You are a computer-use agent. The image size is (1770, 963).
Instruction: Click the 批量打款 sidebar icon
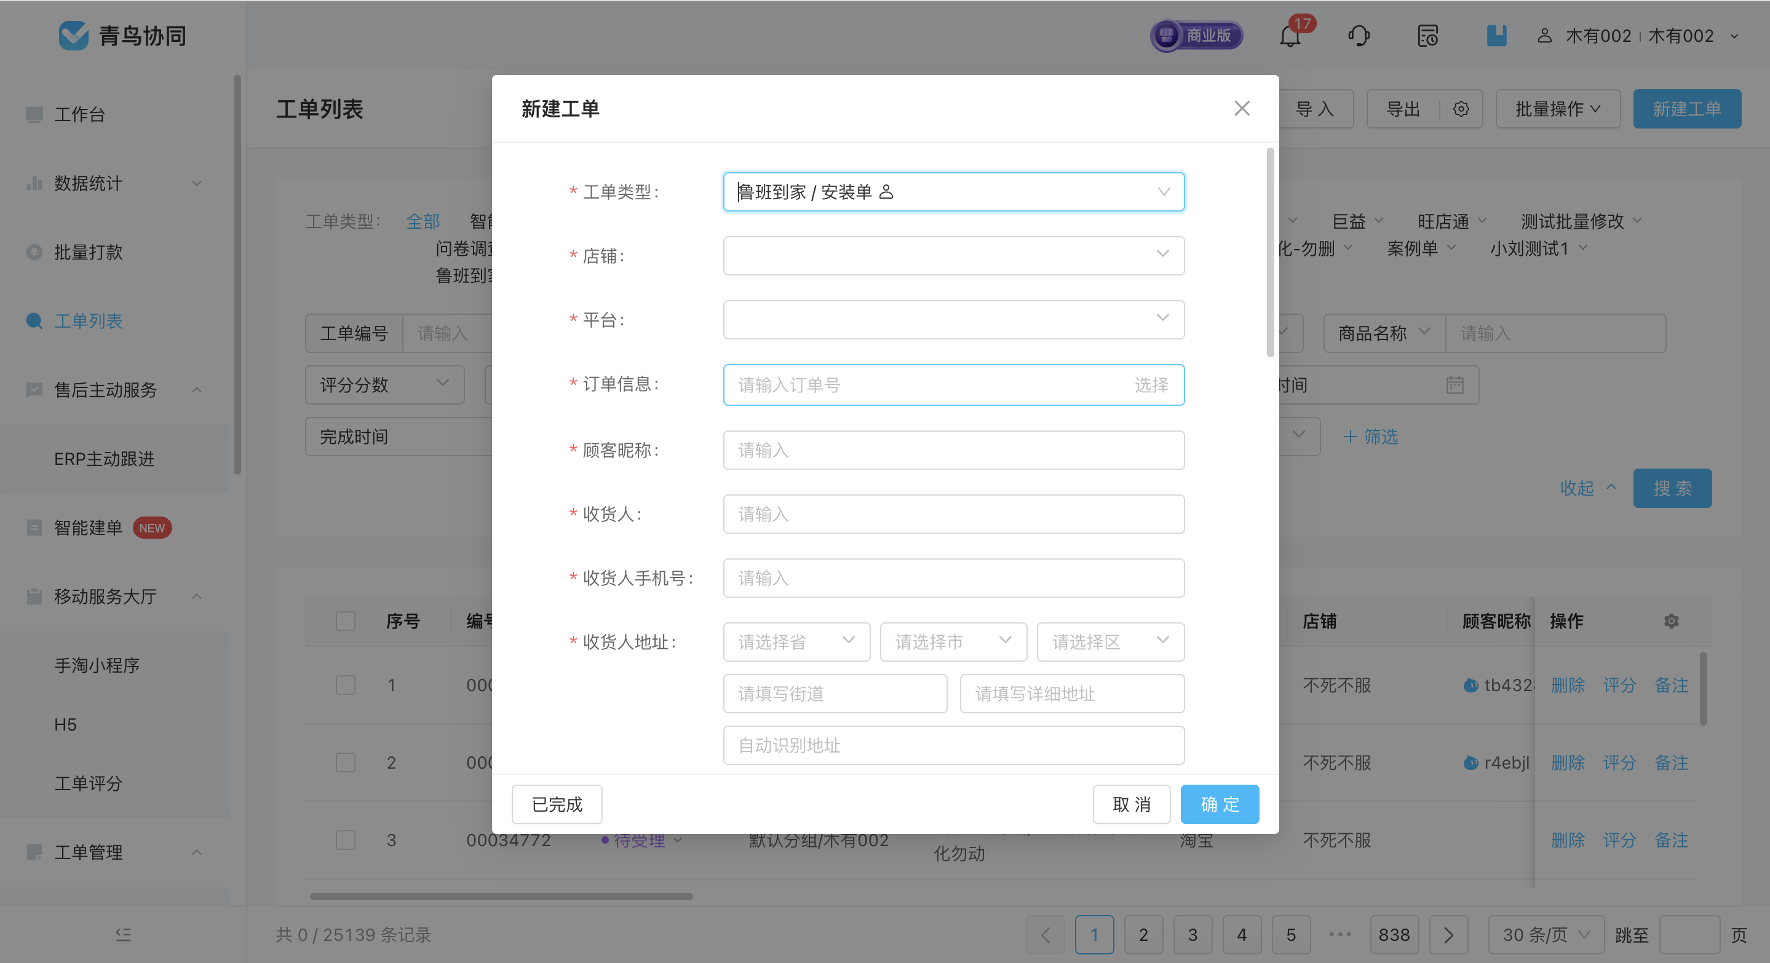(x=34, y=252)
